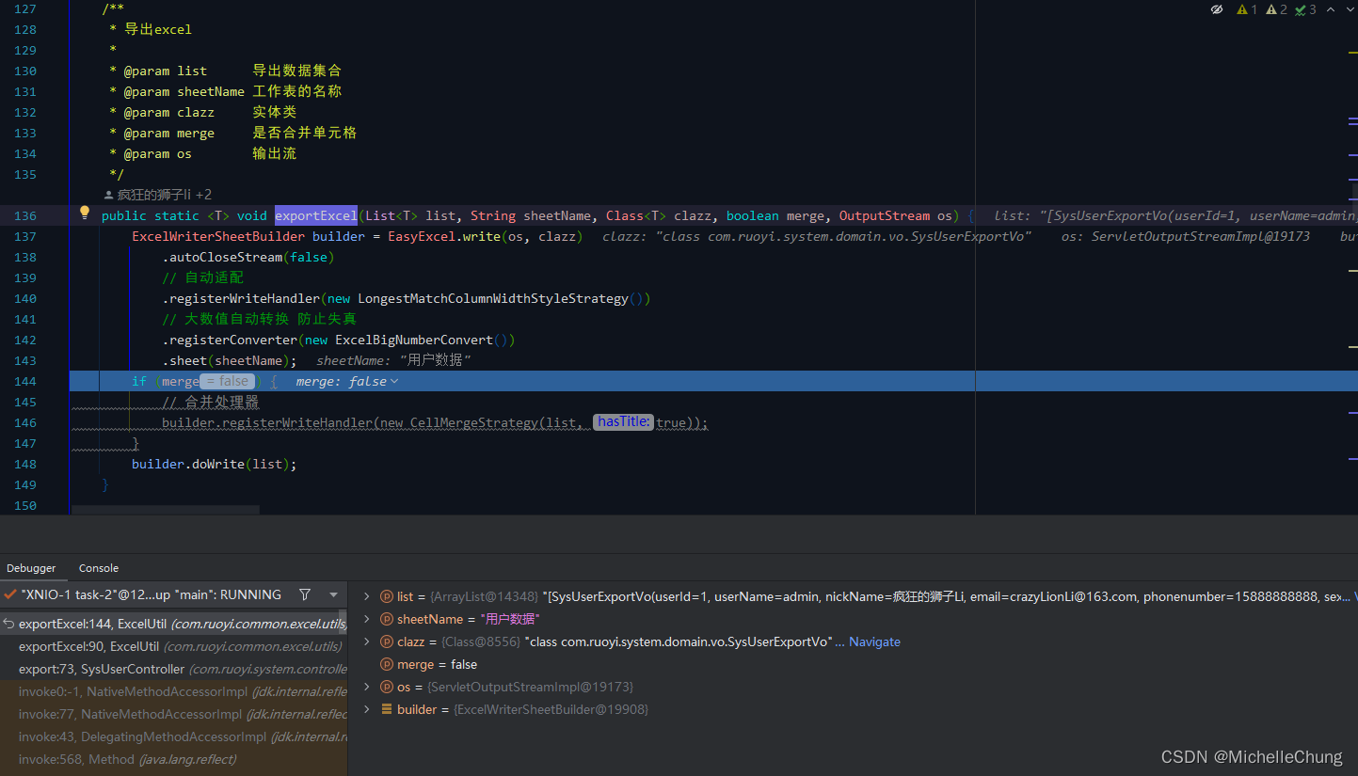The height and width of the screenshot is (776, 1358).
Task: Go to next highlighted error arrow
Action: coord(1349,9)
